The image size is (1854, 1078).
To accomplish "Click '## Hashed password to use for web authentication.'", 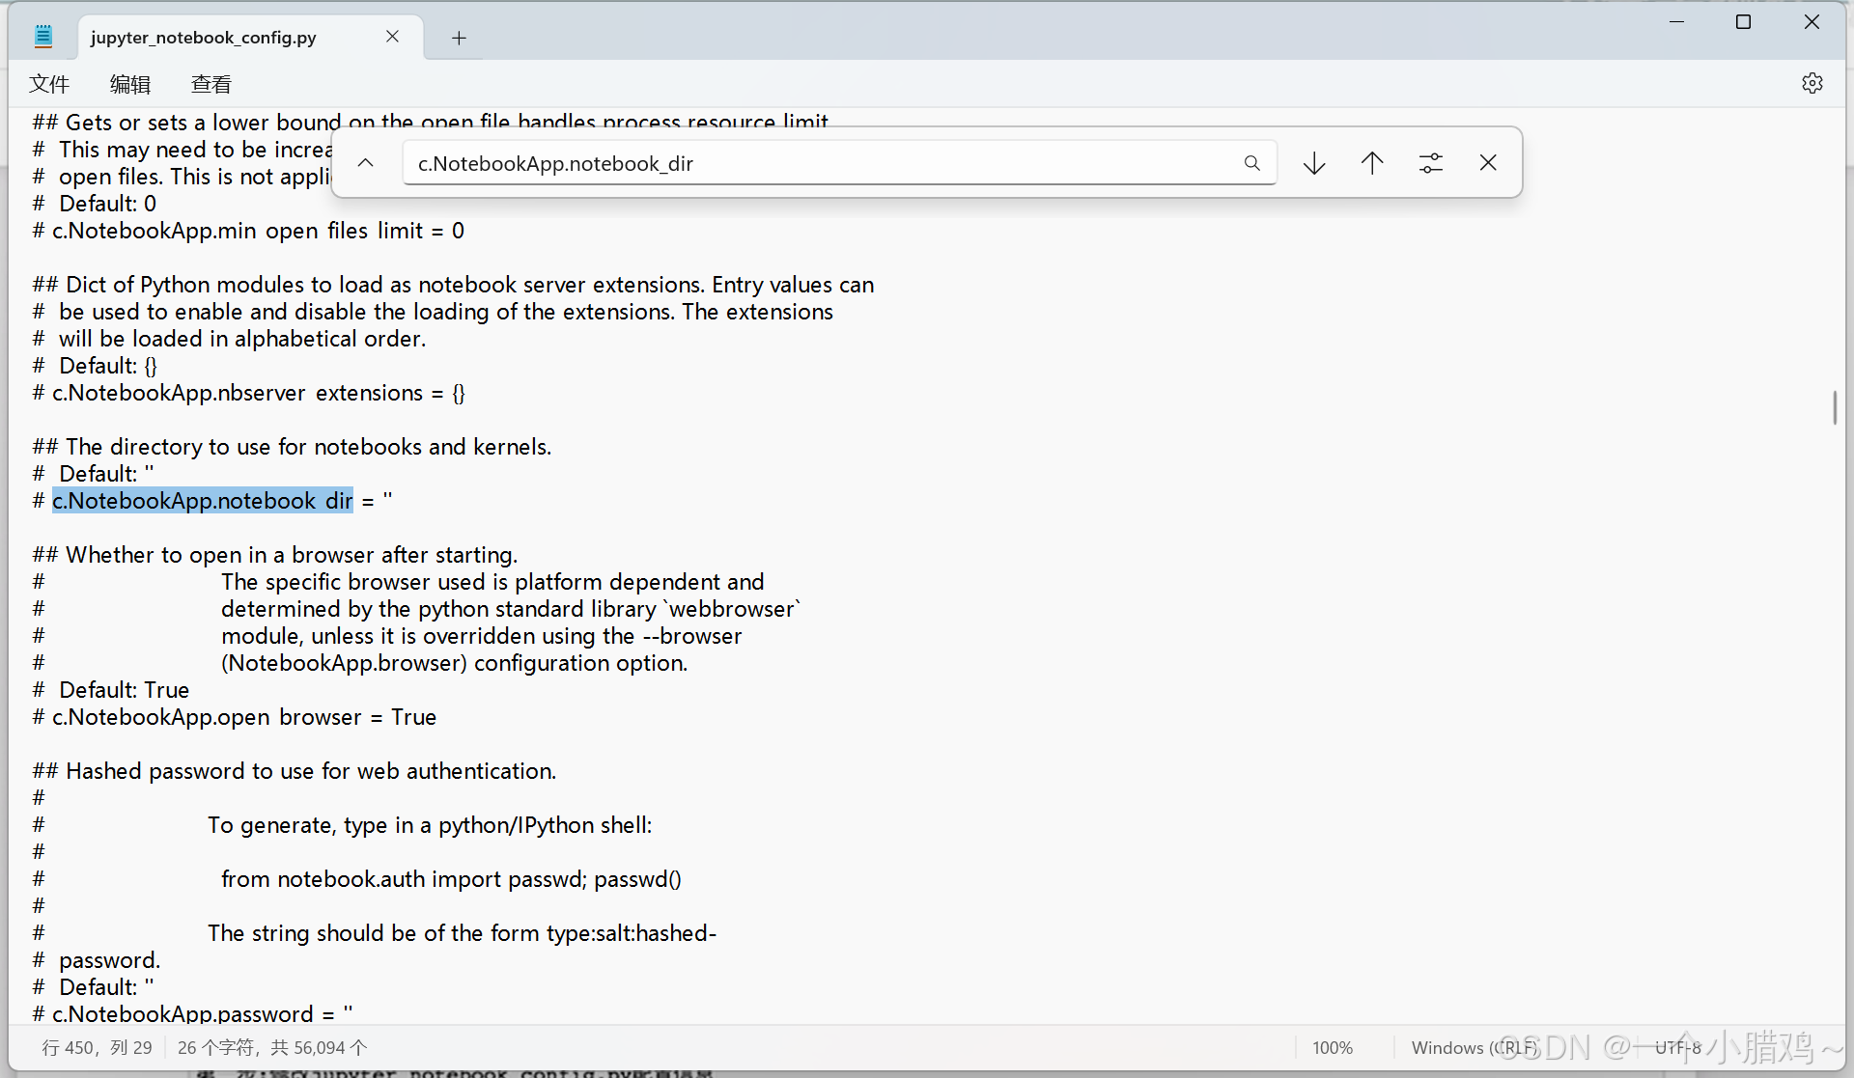I will coord(295,771).
